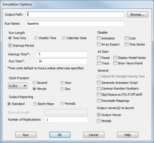
Task: Dismiss the dialog with the Cancel button
Action: coord(94,135)
